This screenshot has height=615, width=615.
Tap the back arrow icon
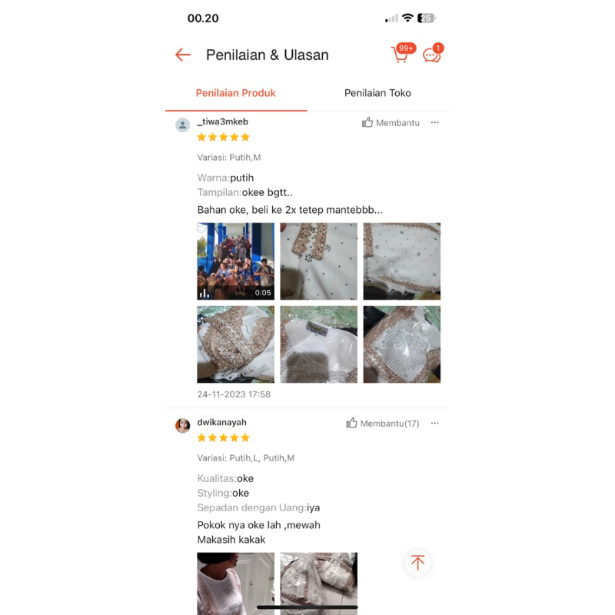coord(183,55)
